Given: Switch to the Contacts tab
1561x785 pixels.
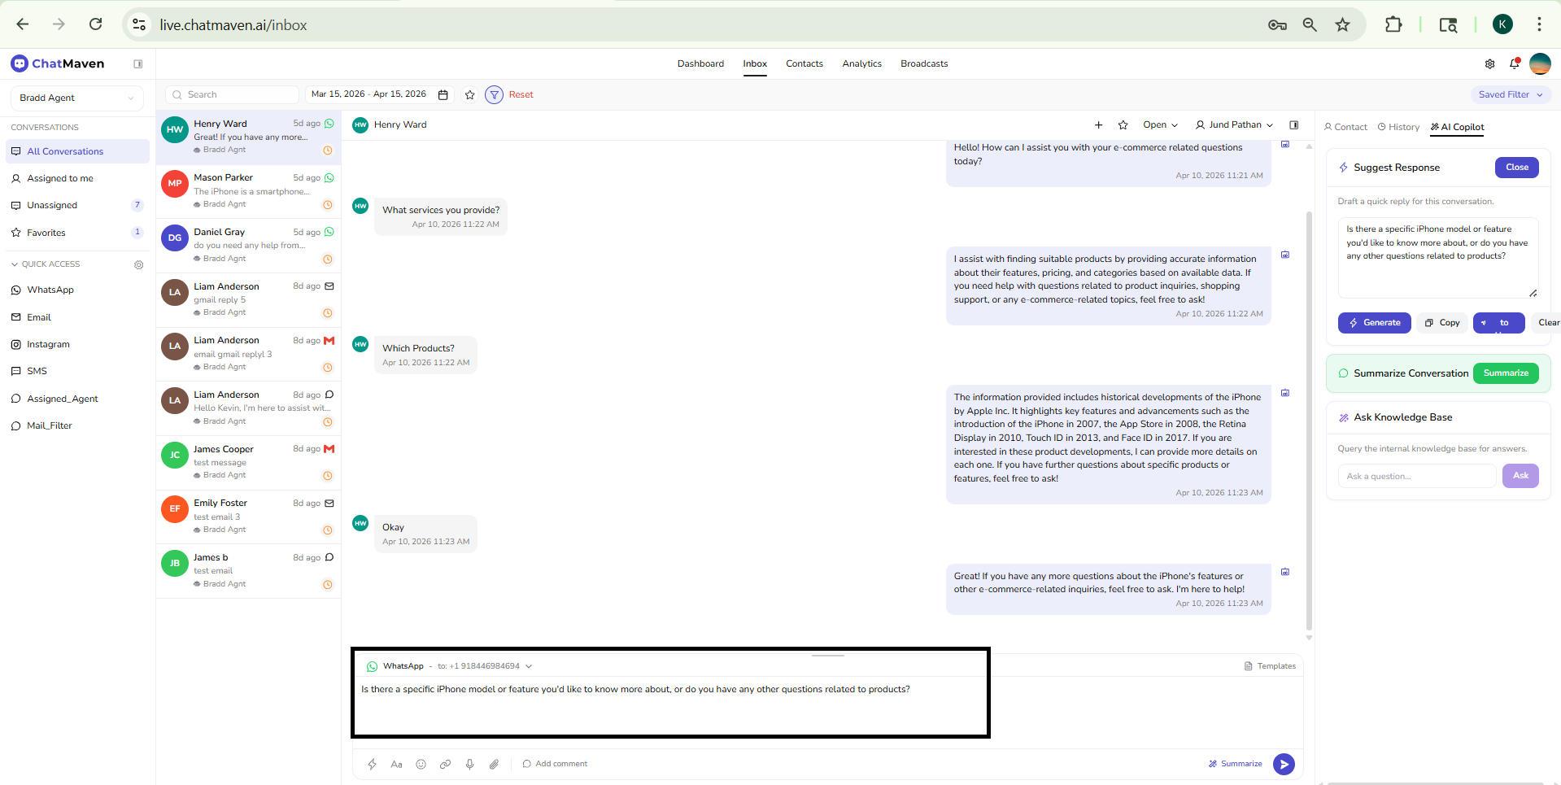Looking at the screenshot, I should (x=804, y=63).
